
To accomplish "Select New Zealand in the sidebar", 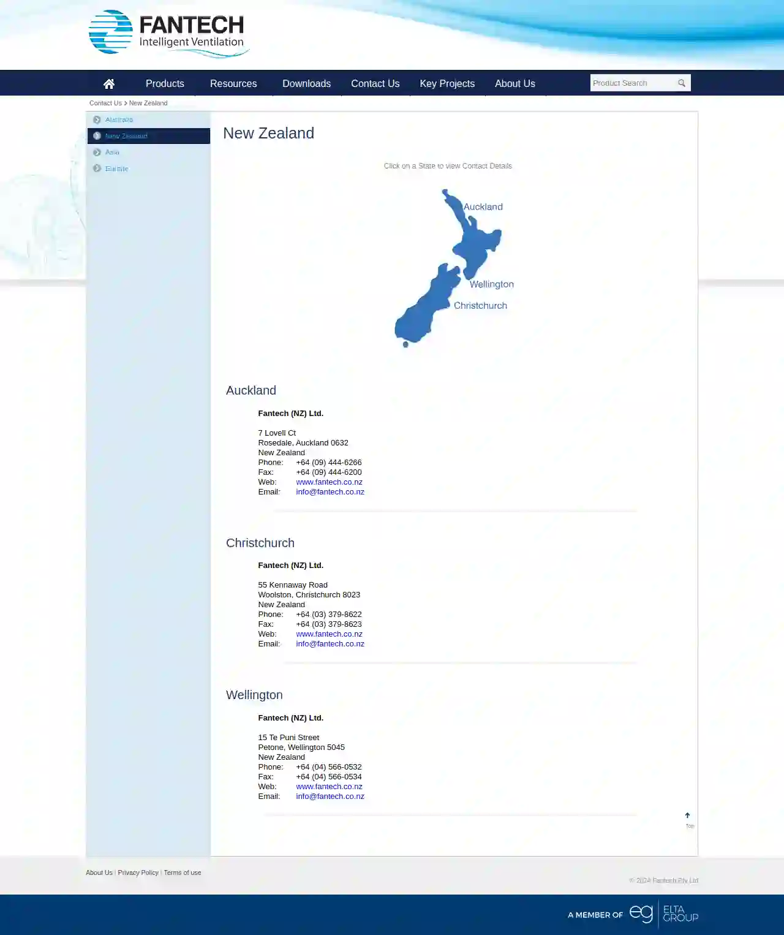I will tap(126, 136).
